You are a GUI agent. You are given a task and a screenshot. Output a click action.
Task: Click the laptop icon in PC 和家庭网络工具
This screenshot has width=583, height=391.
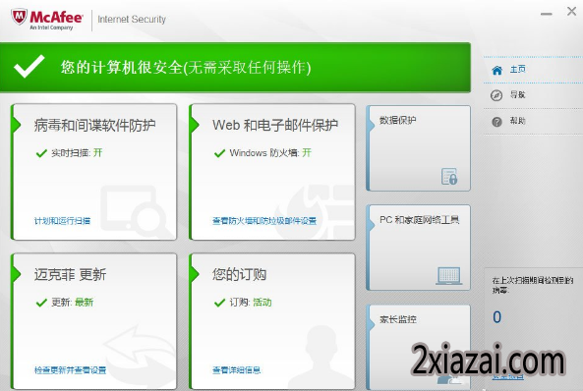[449, 276]
